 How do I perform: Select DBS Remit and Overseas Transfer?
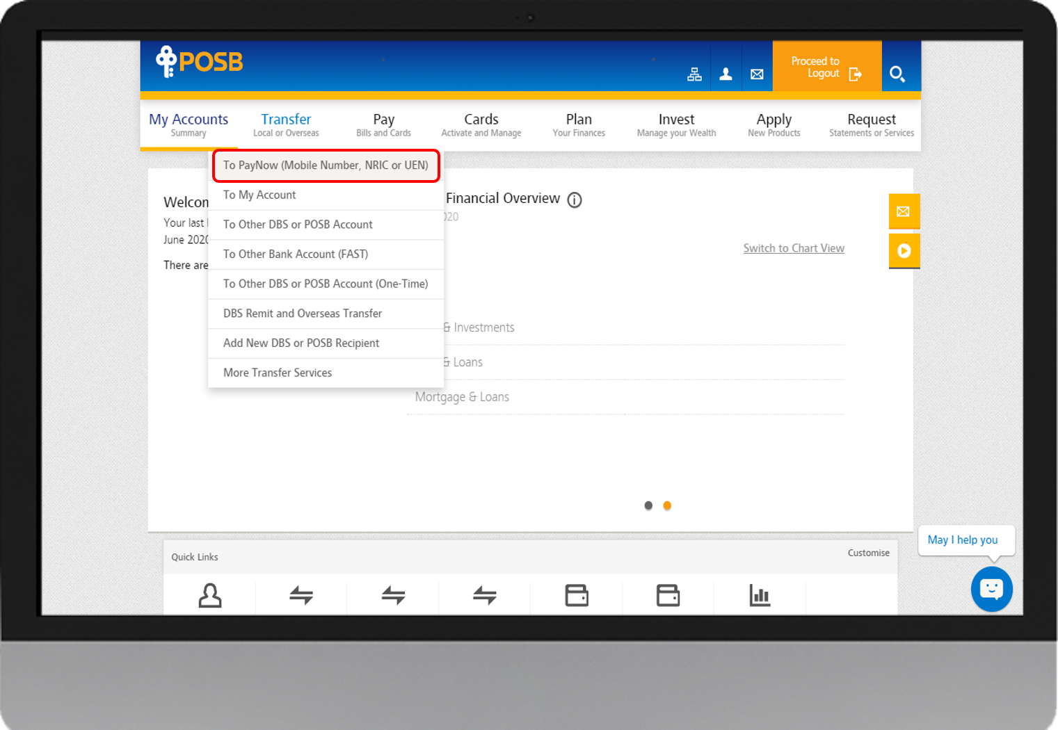[x=326, y=314]
